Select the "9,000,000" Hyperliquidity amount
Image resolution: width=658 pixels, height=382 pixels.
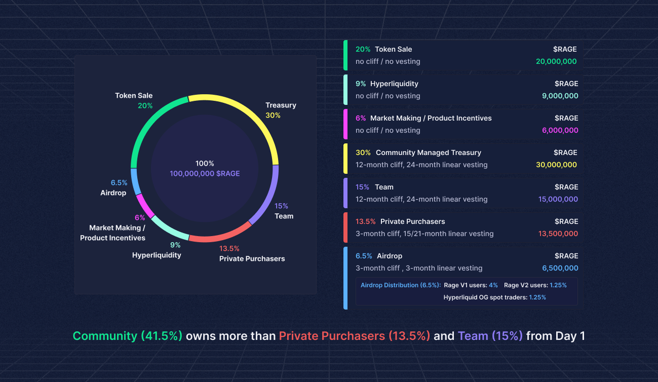coord(560,96)
